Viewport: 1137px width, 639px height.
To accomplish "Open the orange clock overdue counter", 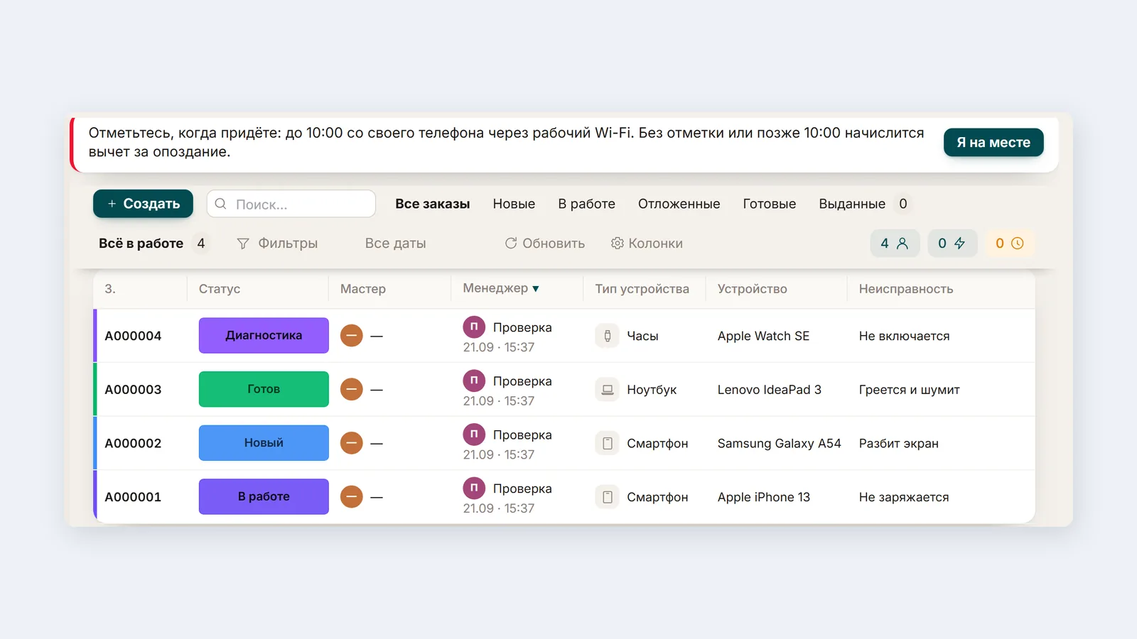I will [x=1009, y=244].
